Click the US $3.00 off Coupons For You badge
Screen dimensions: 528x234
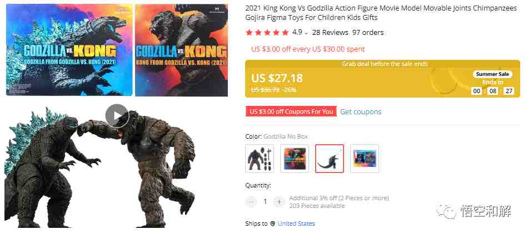(291, 111)
